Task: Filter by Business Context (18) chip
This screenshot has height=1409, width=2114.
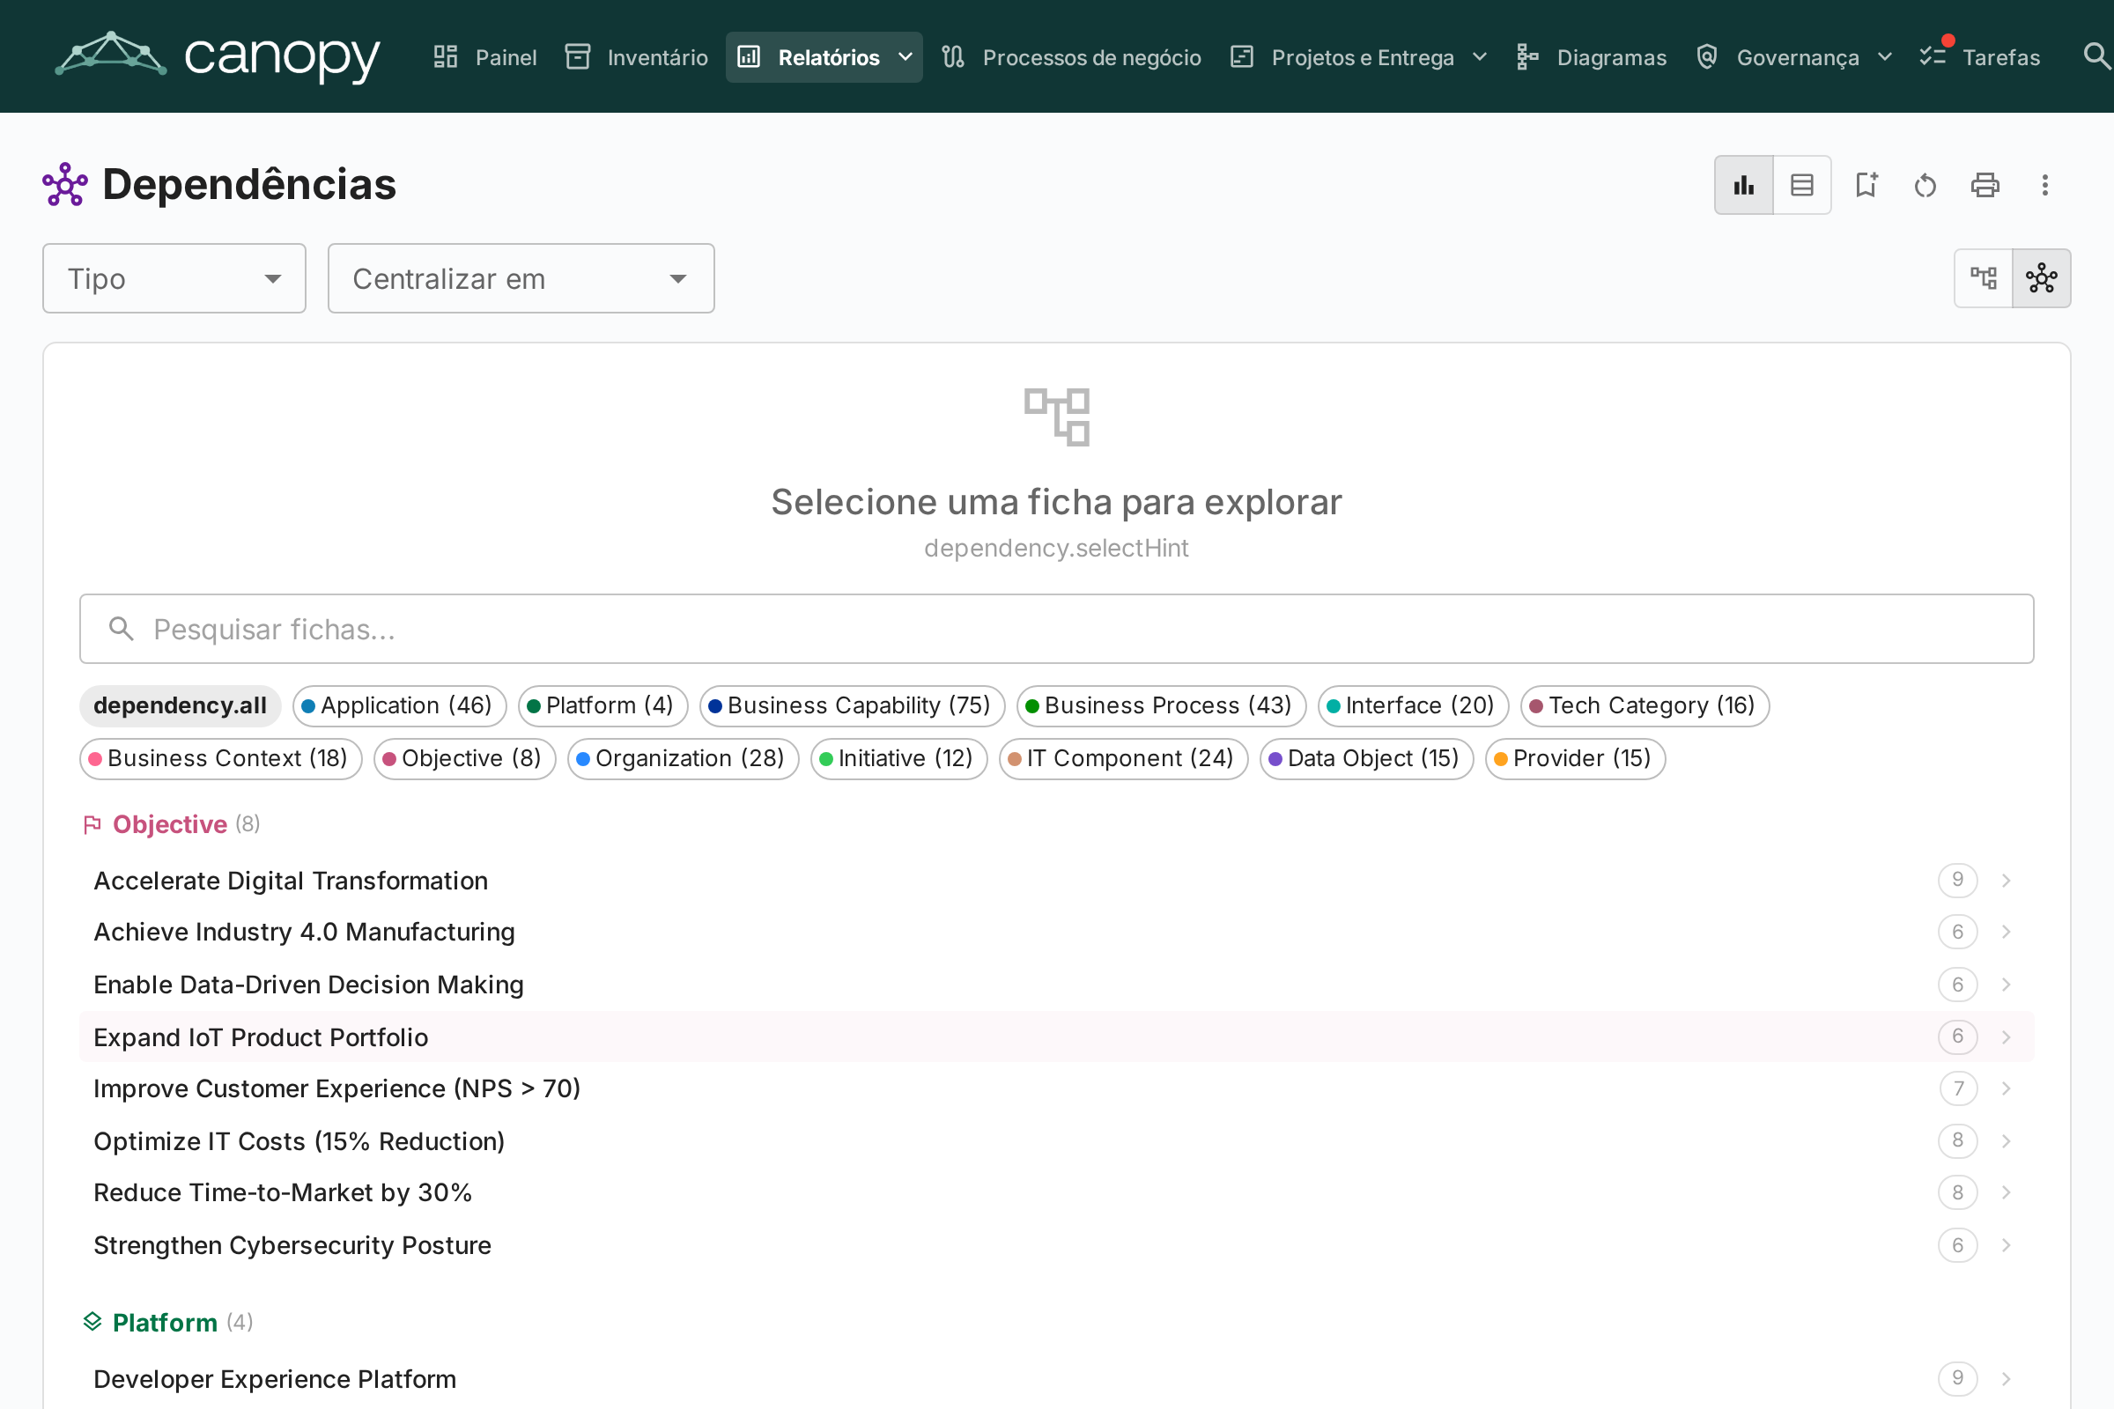Action: (221, 758)
